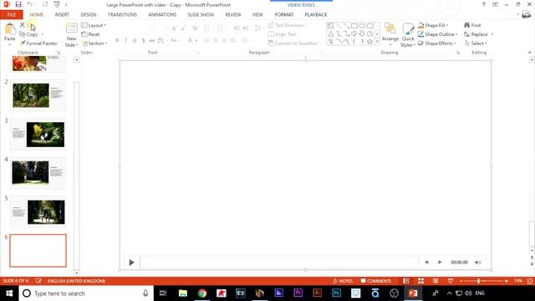Open PowerPoint Help question mark

click(x=483, y=4)
